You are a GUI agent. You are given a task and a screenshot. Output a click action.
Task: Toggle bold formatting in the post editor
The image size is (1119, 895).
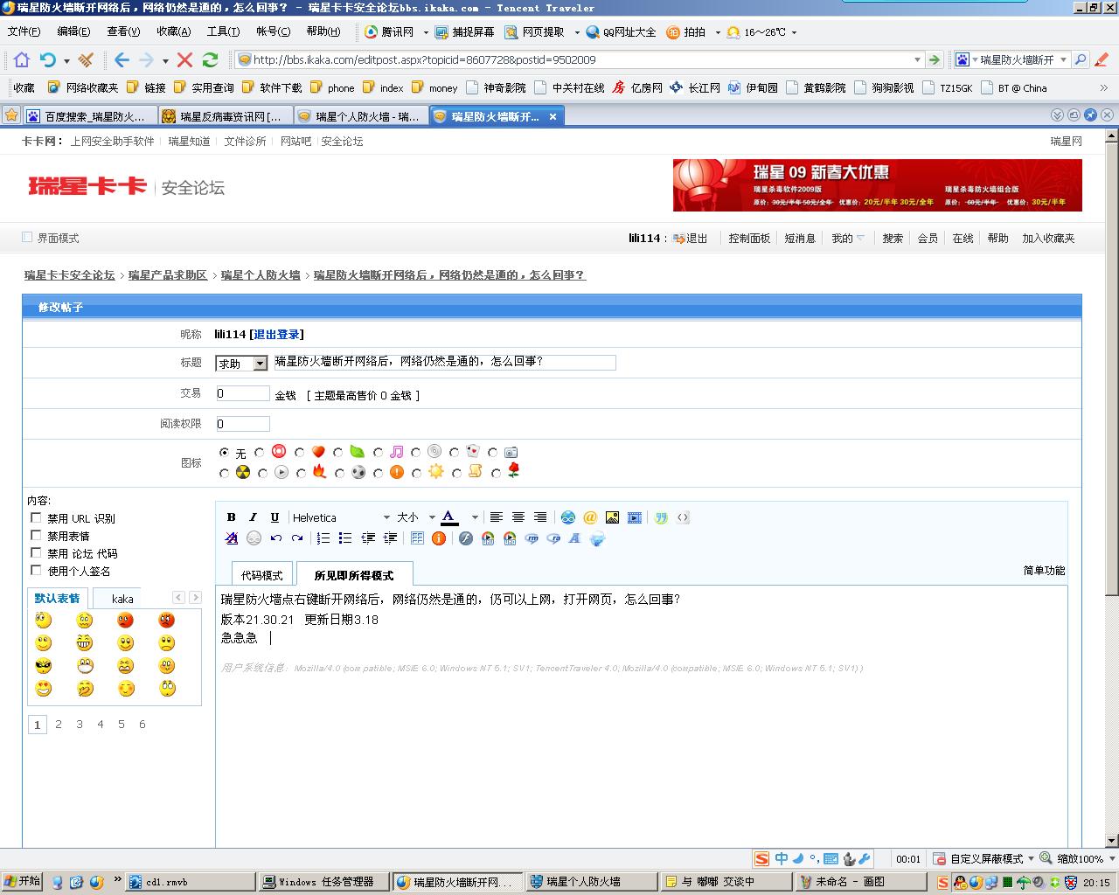232,517
